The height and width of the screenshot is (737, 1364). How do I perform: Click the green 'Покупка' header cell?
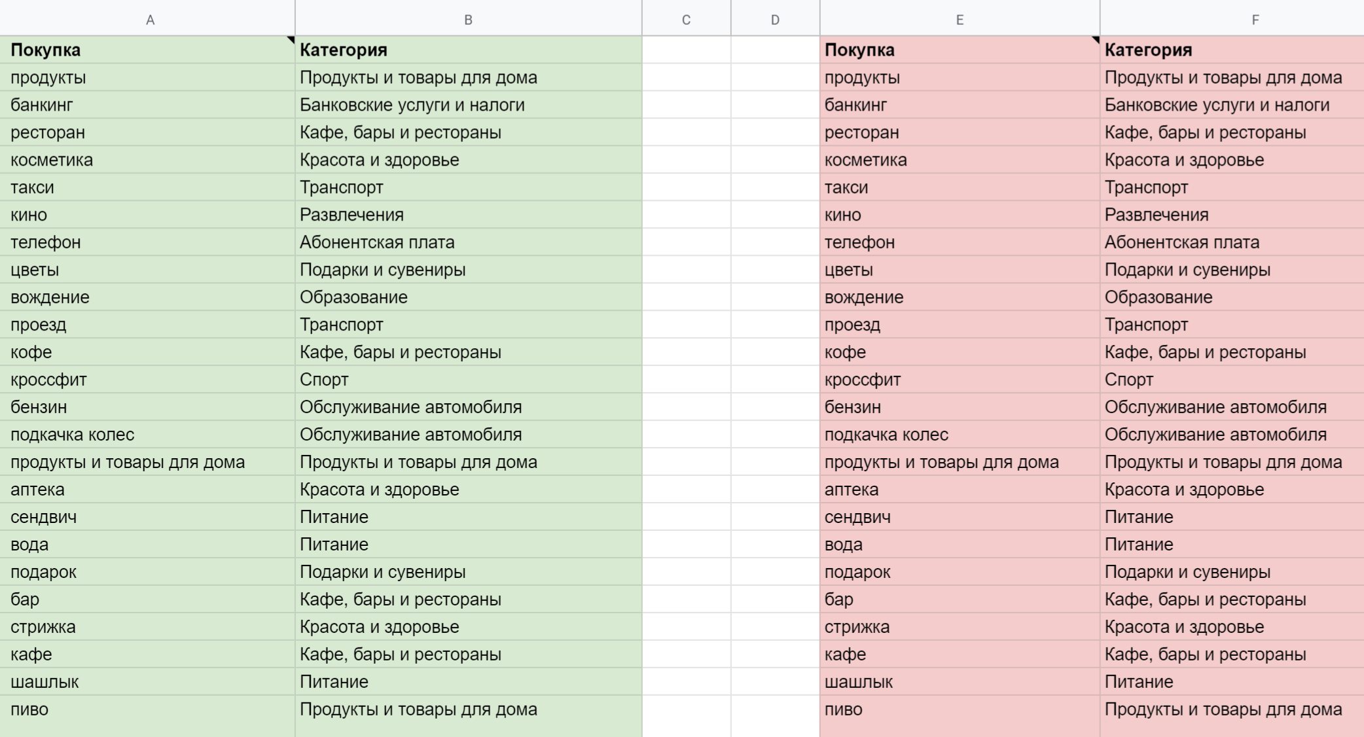coord(147,50)
